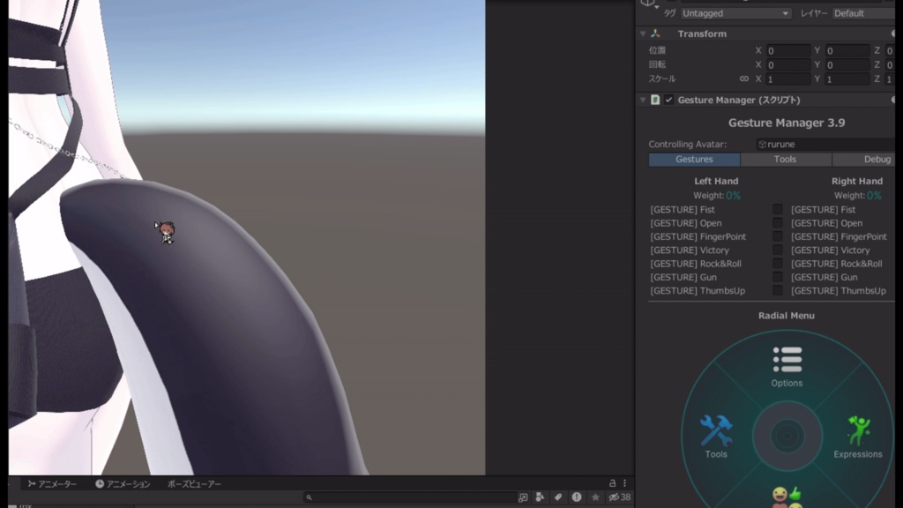
Task: Click the radial menu center puppet
Action: click(x=787, y=436)
